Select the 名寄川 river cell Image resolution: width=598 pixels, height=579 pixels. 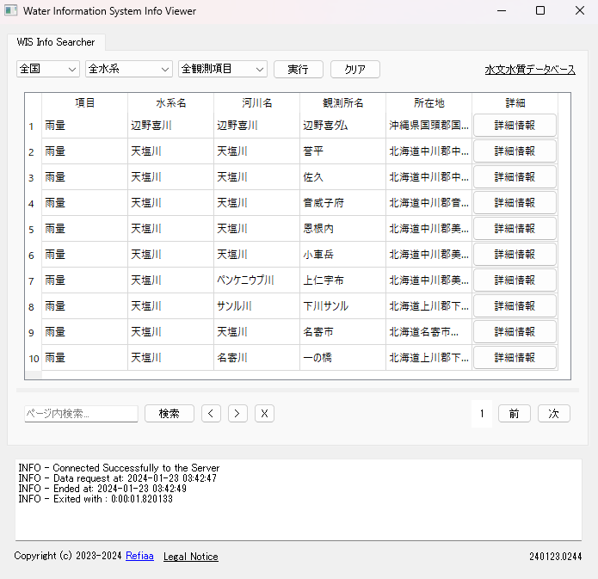257,358
